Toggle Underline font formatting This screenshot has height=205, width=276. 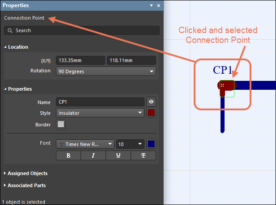click(x=118, y=155)
